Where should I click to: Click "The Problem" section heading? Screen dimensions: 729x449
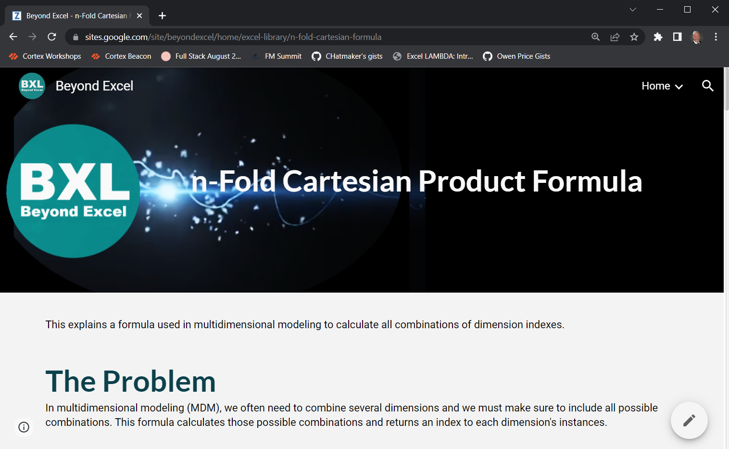coord(130,381)
